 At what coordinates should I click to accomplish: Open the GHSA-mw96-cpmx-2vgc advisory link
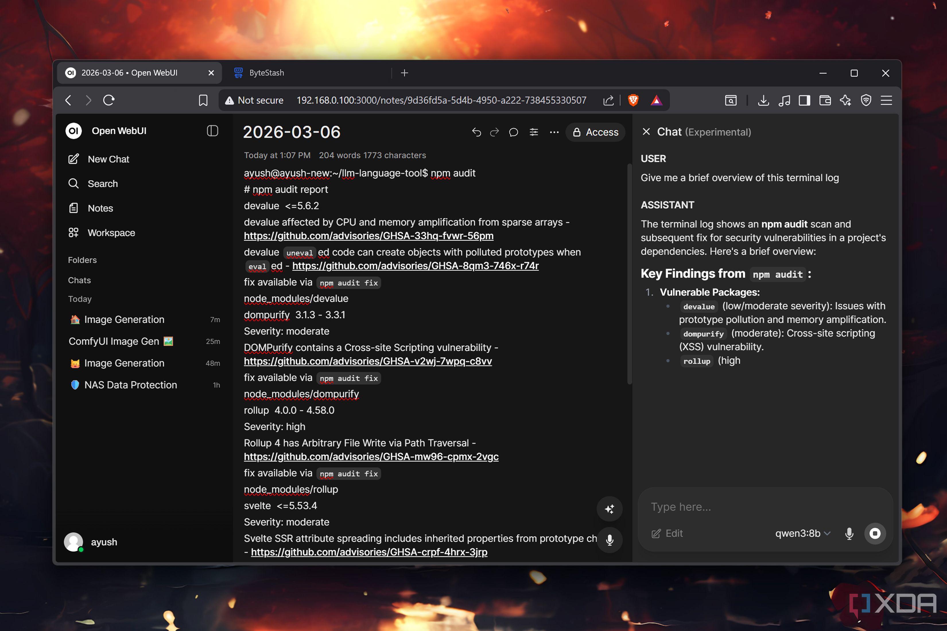pyautogui.click(x=371, y=457)
